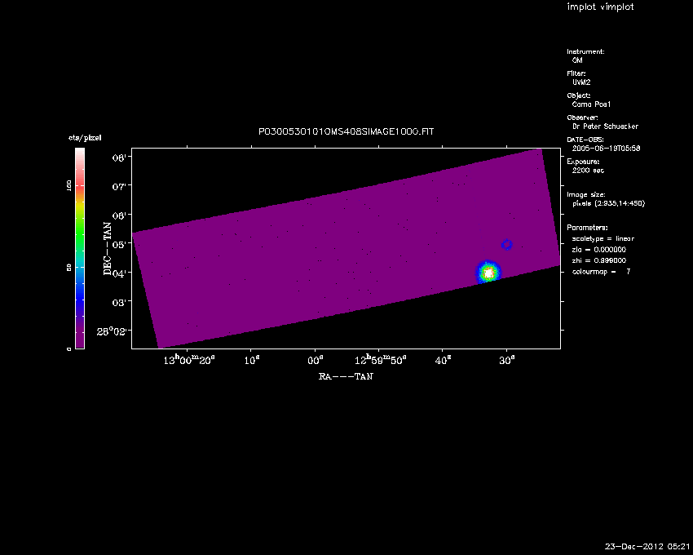The height and width of the screenshot is (555, 693).
Task: Click the RA tick label '00s'
Action: pos(316,361)
